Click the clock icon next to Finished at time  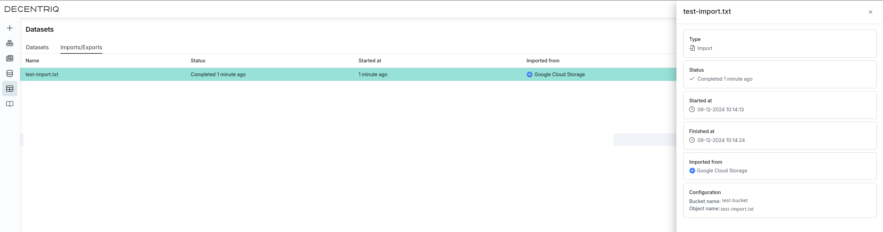click(692, 140)
